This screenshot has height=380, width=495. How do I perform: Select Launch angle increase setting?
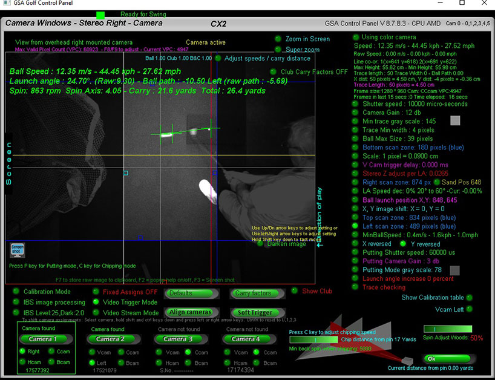tap(355, 278)
